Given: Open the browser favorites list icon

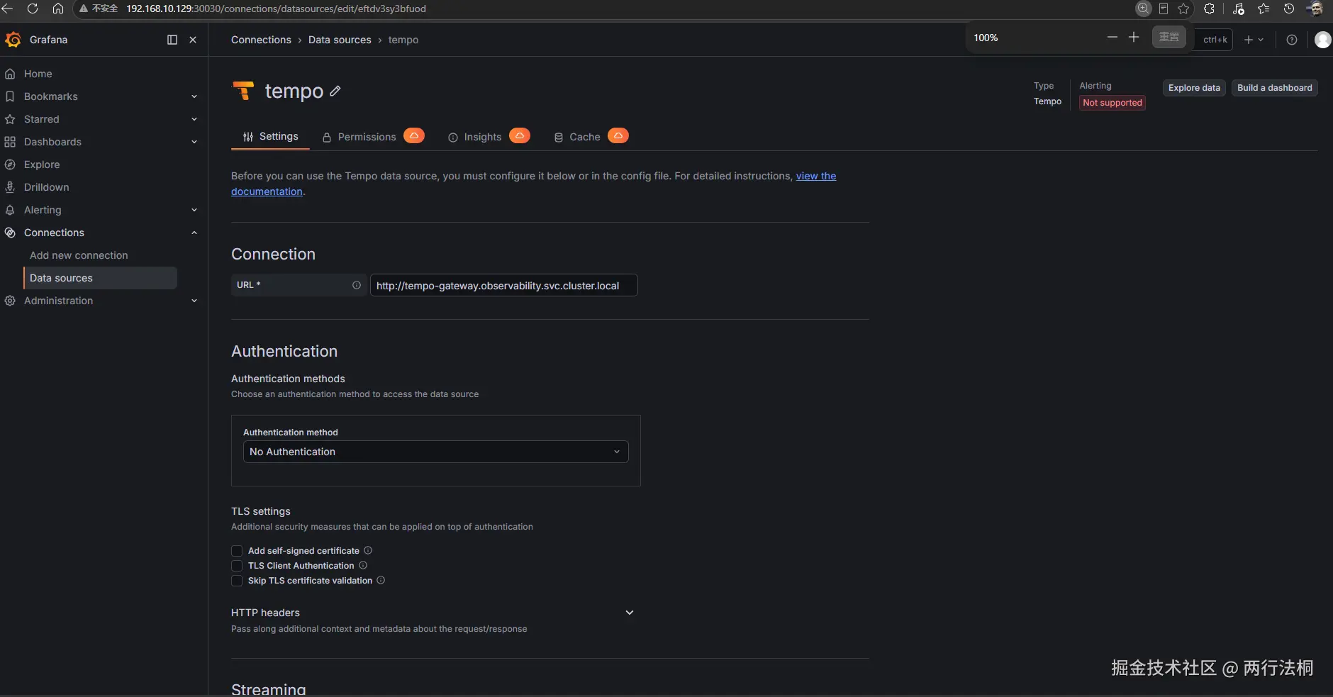Looking at the screenshot, I should 1264,9.
